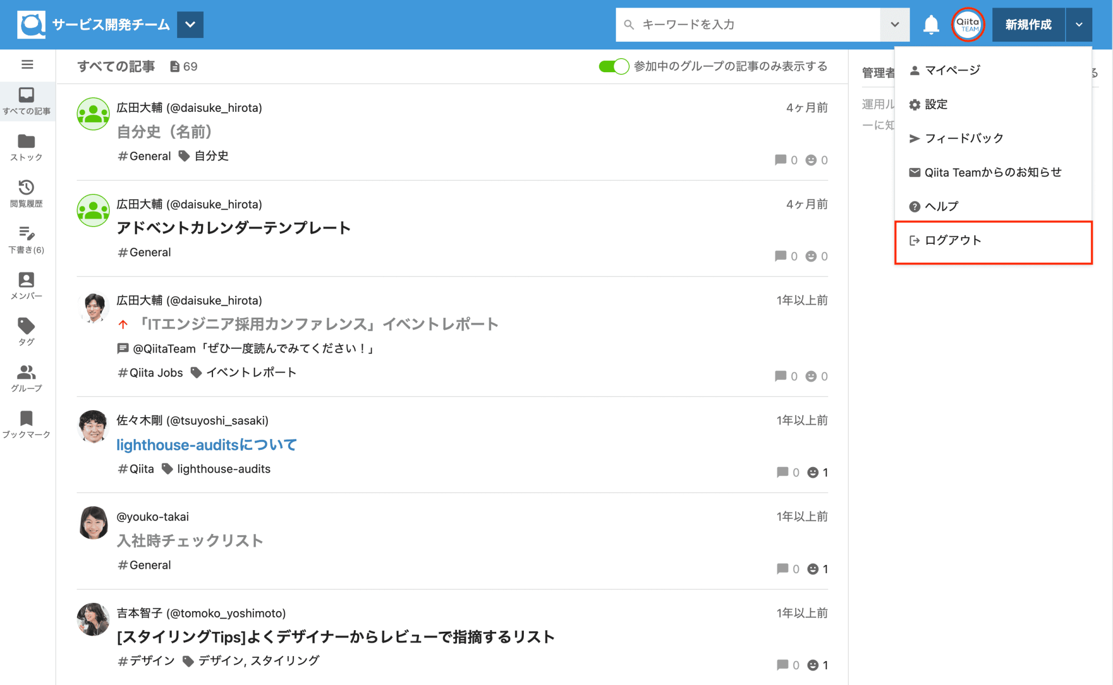Image resolution: width=1113 pixels, height=685 pixels.
Task: Click the キーワードを入力 search field
Action: point(748,24)
